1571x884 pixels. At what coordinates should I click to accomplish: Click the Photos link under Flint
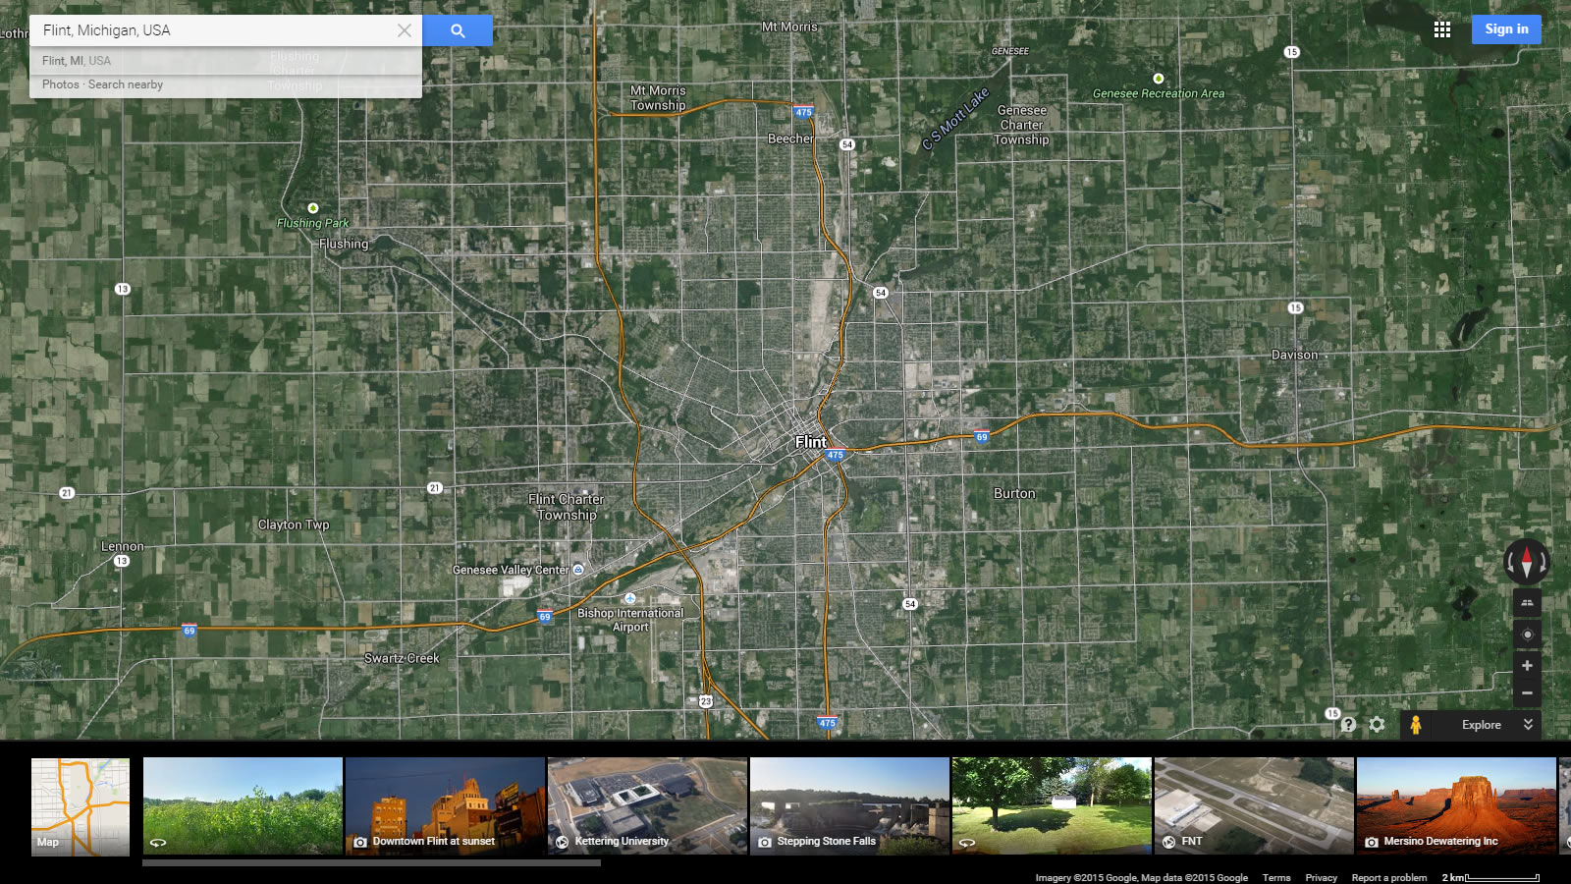pos(60,84)
